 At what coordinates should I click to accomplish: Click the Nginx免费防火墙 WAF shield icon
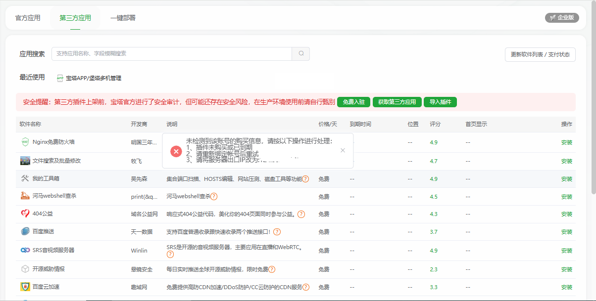25,142
